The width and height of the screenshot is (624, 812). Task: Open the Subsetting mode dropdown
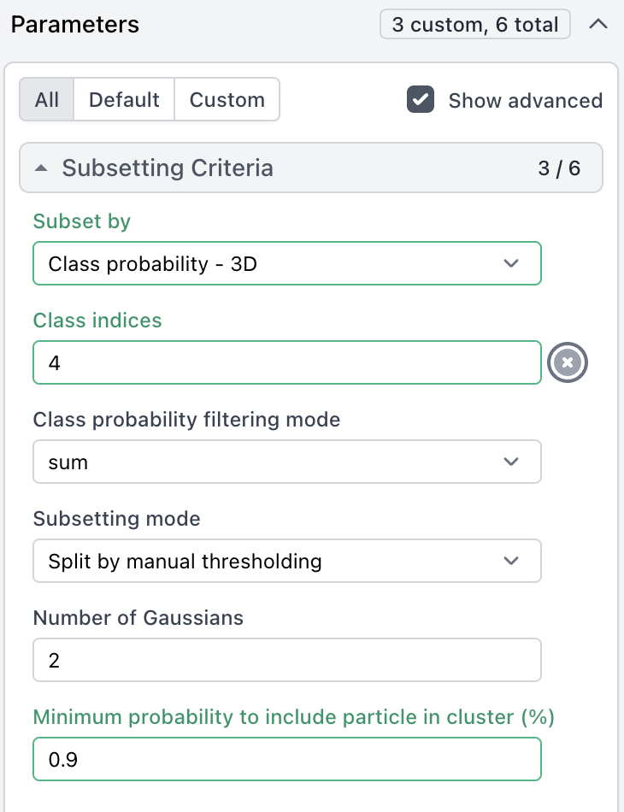coord(286,562)
